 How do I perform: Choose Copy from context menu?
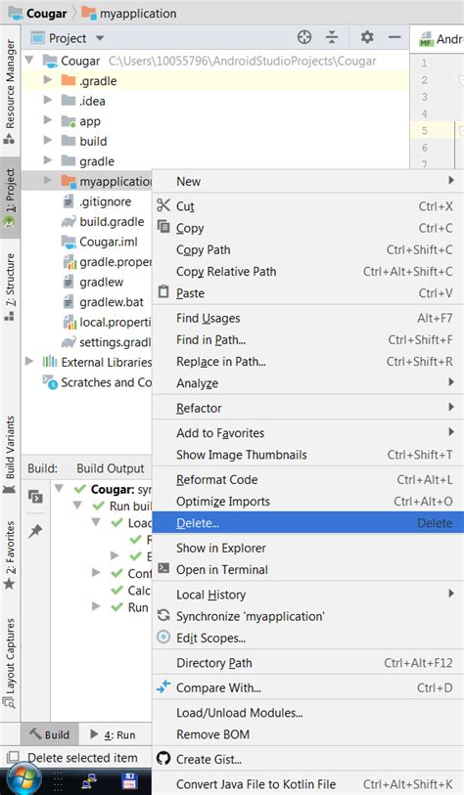pyautogui.click(x=308, y=228)
